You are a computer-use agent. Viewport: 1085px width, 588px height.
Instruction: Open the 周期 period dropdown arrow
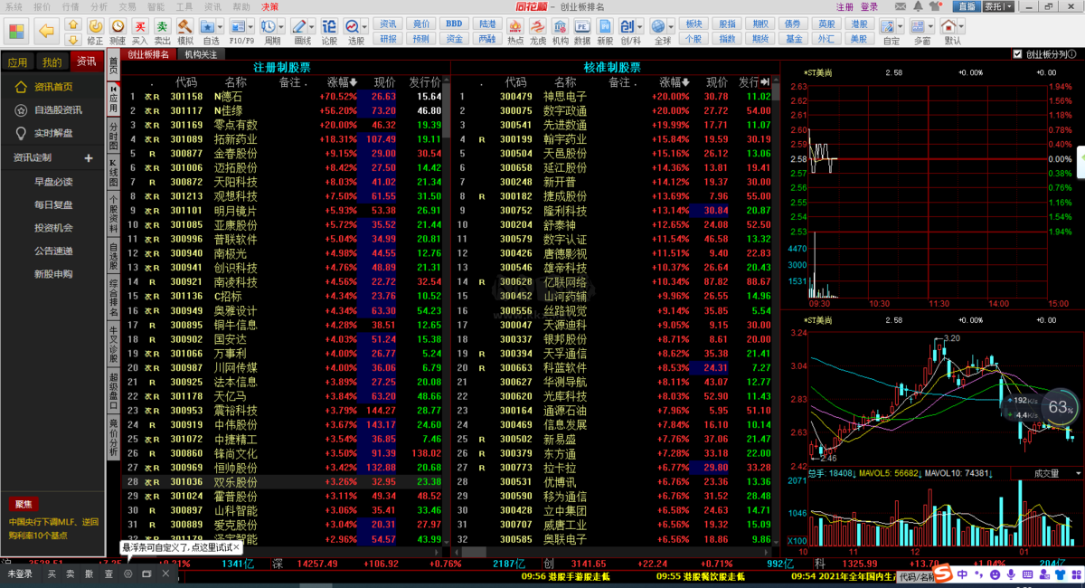point(280,26)
